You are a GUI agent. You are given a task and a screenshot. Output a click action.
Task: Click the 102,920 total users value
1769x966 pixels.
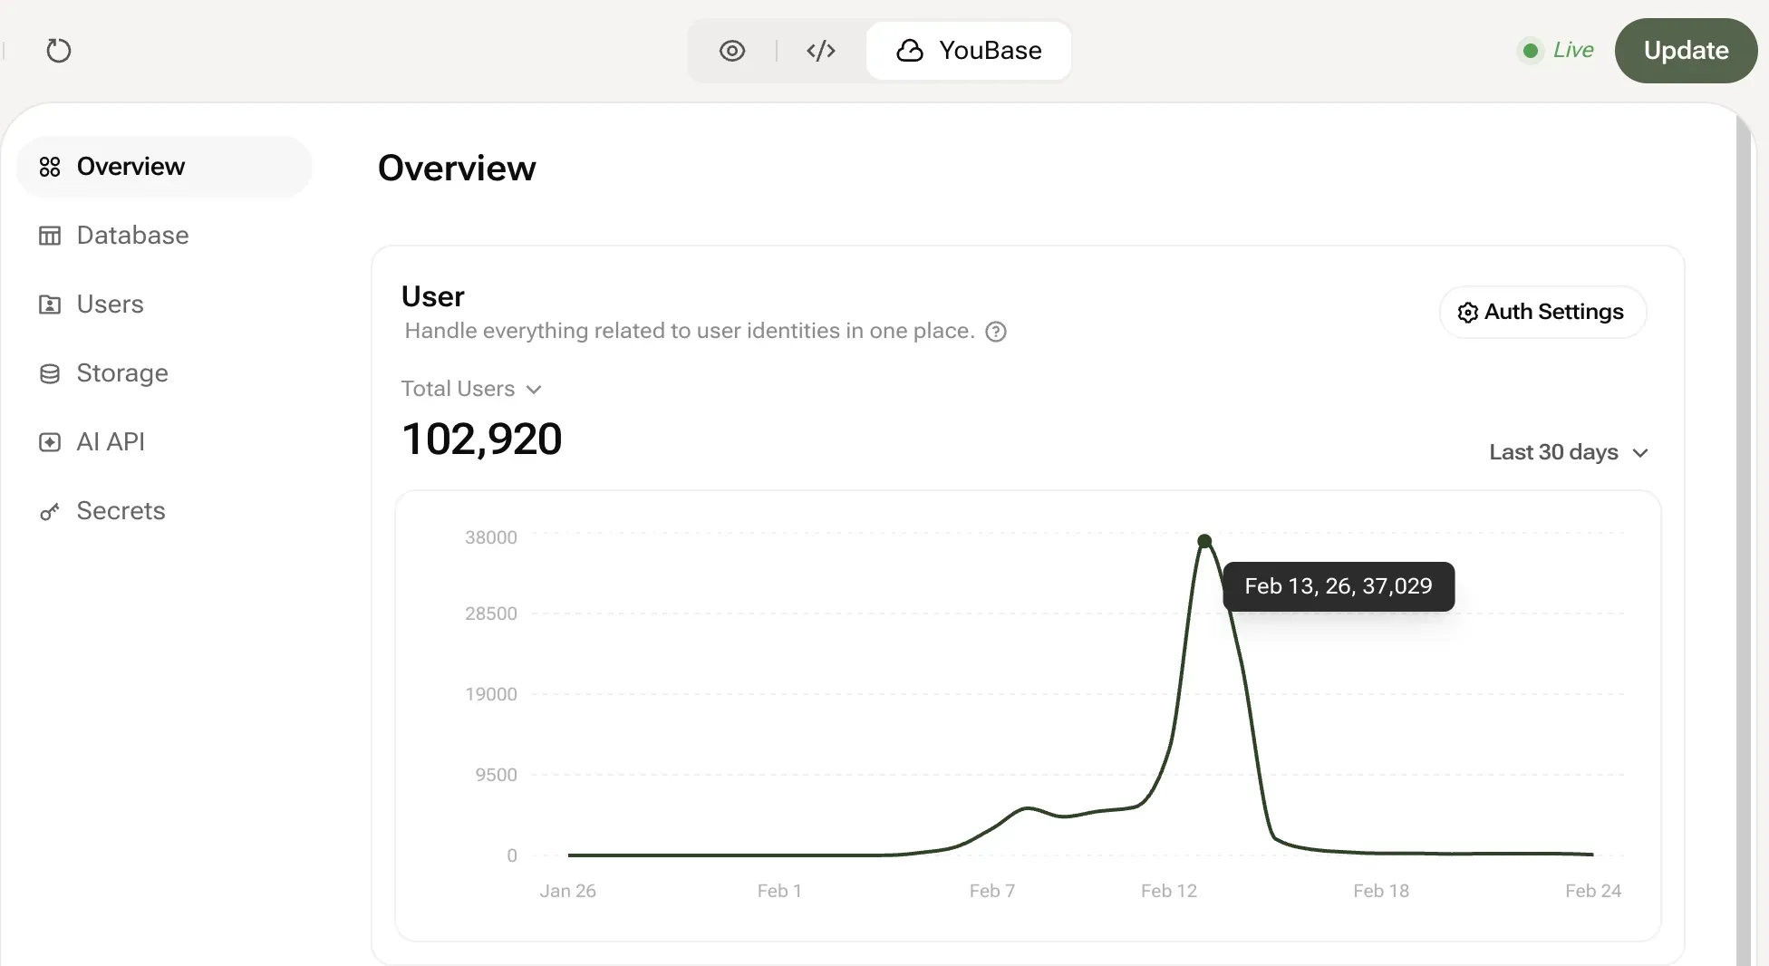[481, 440]
